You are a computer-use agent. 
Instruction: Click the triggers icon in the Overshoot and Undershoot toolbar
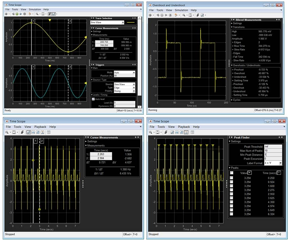197,15
